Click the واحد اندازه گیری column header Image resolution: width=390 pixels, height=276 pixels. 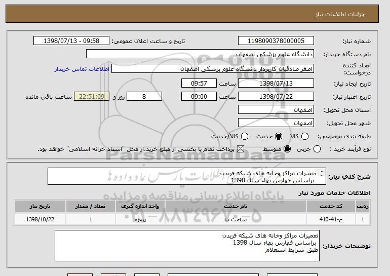[140, 207]
